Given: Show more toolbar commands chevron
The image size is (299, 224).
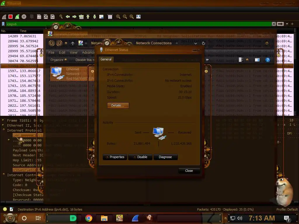Looking at the screenshot, I should click(207, 60).
